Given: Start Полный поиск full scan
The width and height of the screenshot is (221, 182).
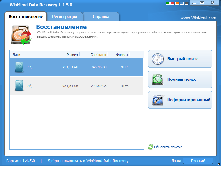Looking at the screenshot, I should coord(180,79).
